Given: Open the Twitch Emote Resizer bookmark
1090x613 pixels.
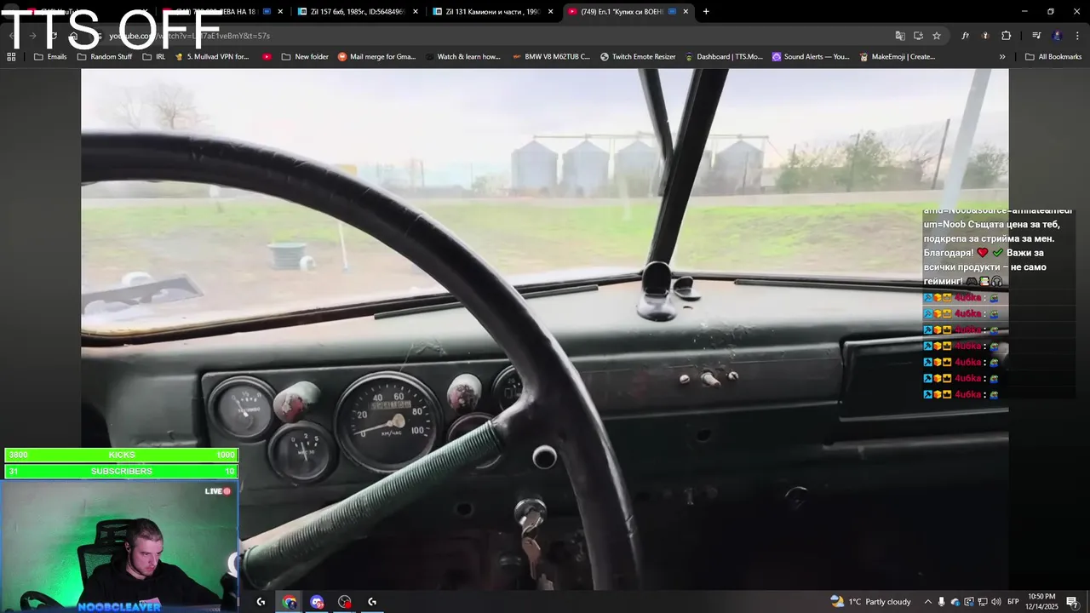Looking at the screenshot, I should click(638, 57).
